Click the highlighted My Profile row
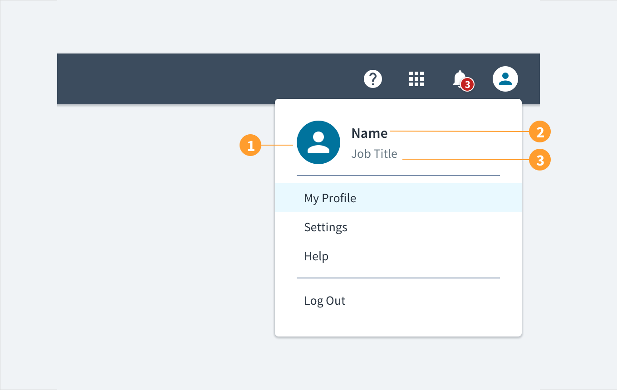This screenshot has width=617, height=390. click(x=398, y=198)
